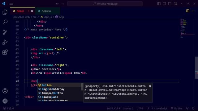Click the 'right' className text on line 49
The height and width of the screenshot is (111, 198).
[x=60, y=65]
